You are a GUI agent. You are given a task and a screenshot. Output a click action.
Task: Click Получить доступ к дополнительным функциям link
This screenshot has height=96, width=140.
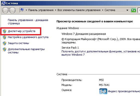(101, 53)
